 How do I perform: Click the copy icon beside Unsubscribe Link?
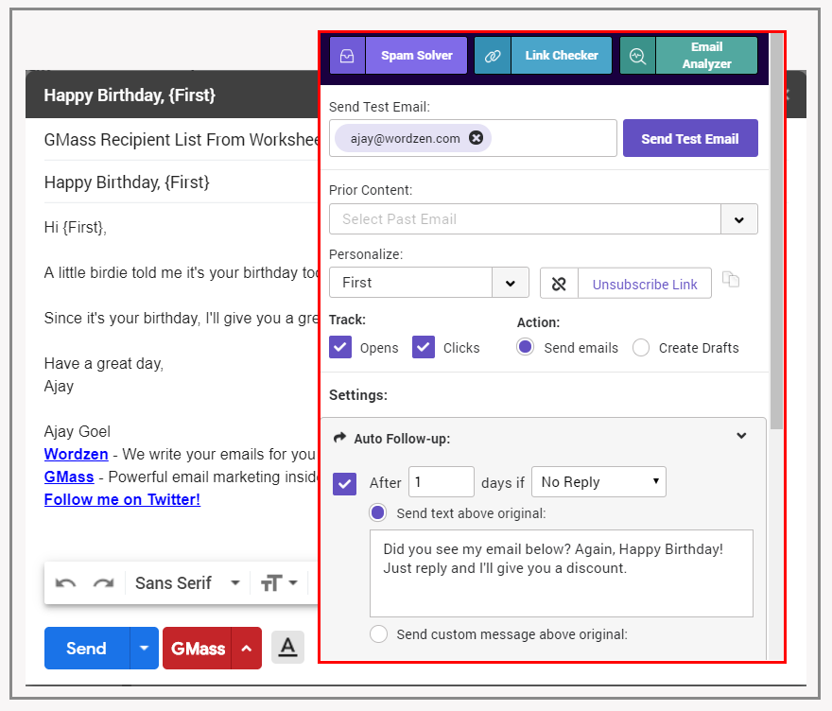click(x=730, y=280)
